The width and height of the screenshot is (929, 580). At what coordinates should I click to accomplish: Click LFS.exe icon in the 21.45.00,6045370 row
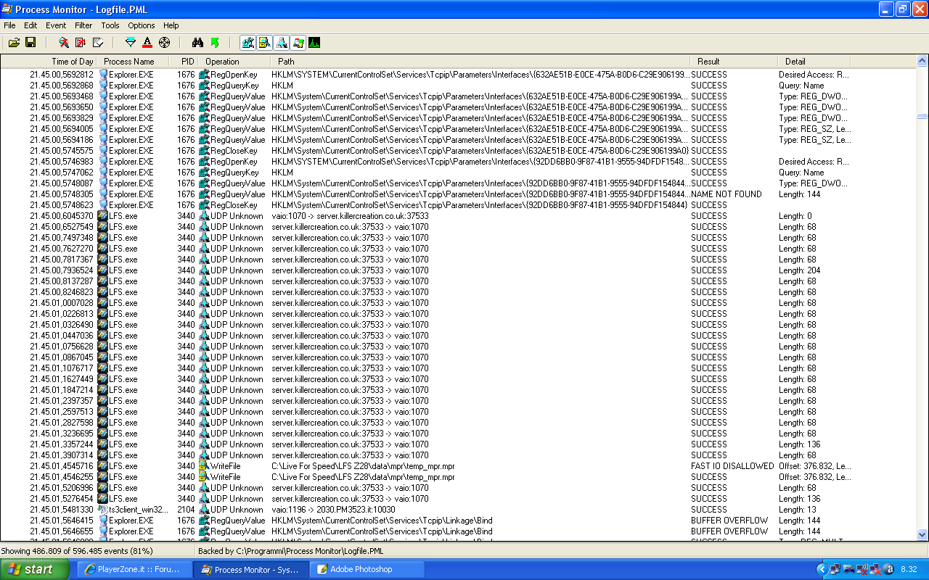103,216
